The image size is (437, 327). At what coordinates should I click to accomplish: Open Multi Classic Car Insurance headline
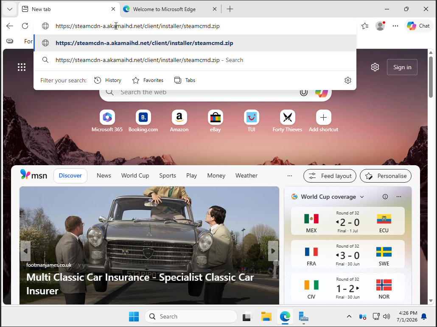pos(140,284)
